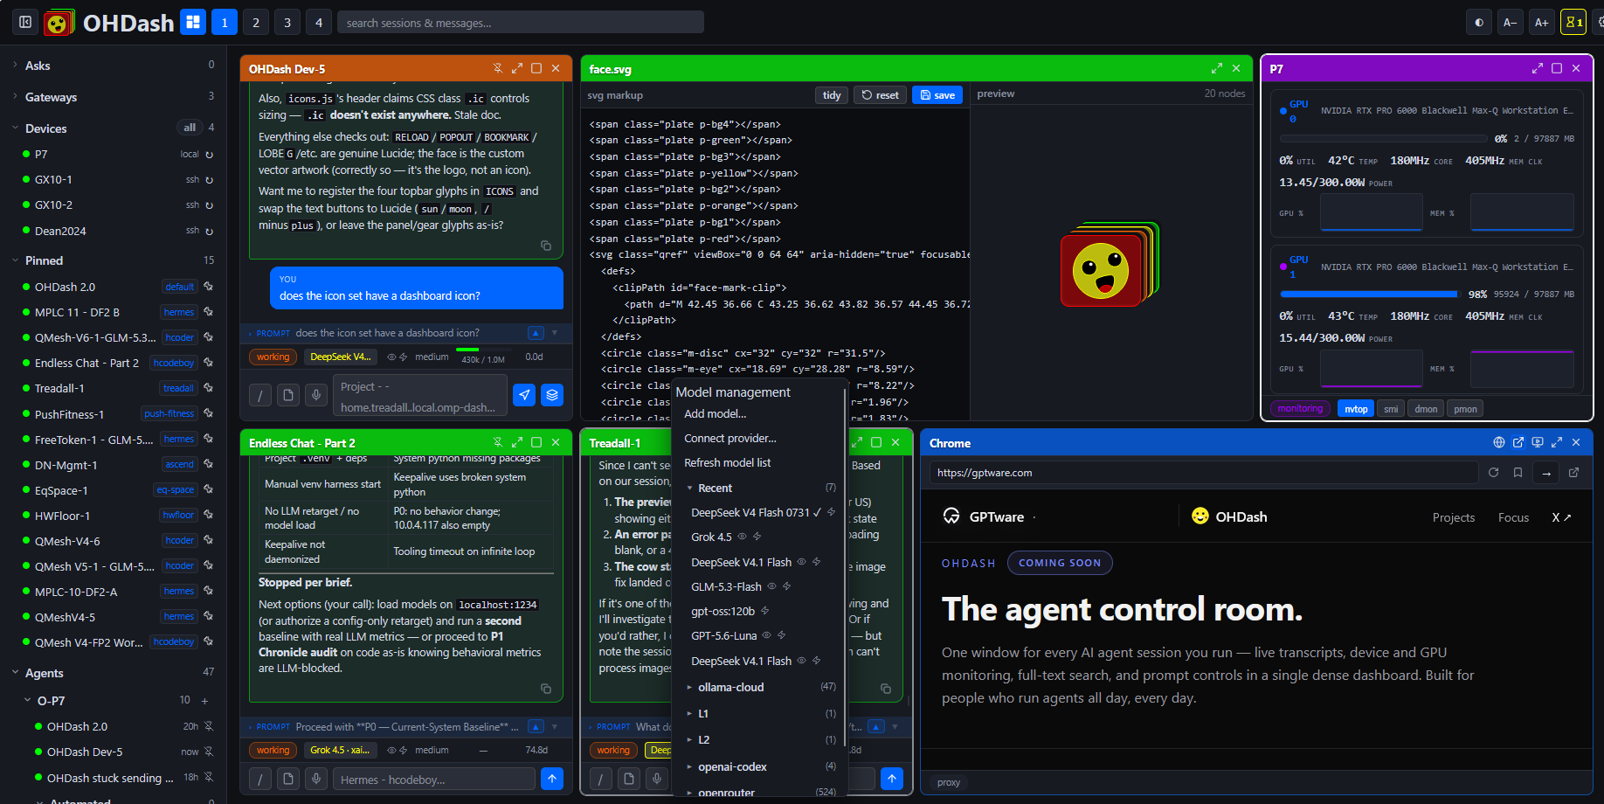Click the A− decrease font size button

1510,23
